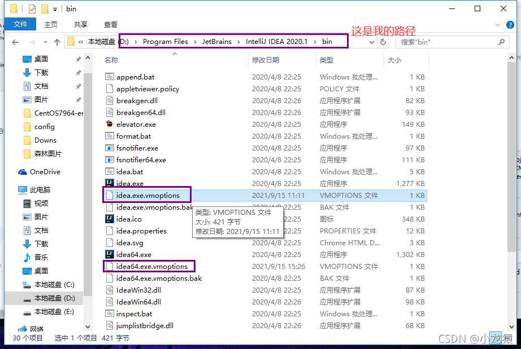Select the idea.bat file icon
This screenshot has height=349, width=521.
pyautogui.click(x=109, y=172)
